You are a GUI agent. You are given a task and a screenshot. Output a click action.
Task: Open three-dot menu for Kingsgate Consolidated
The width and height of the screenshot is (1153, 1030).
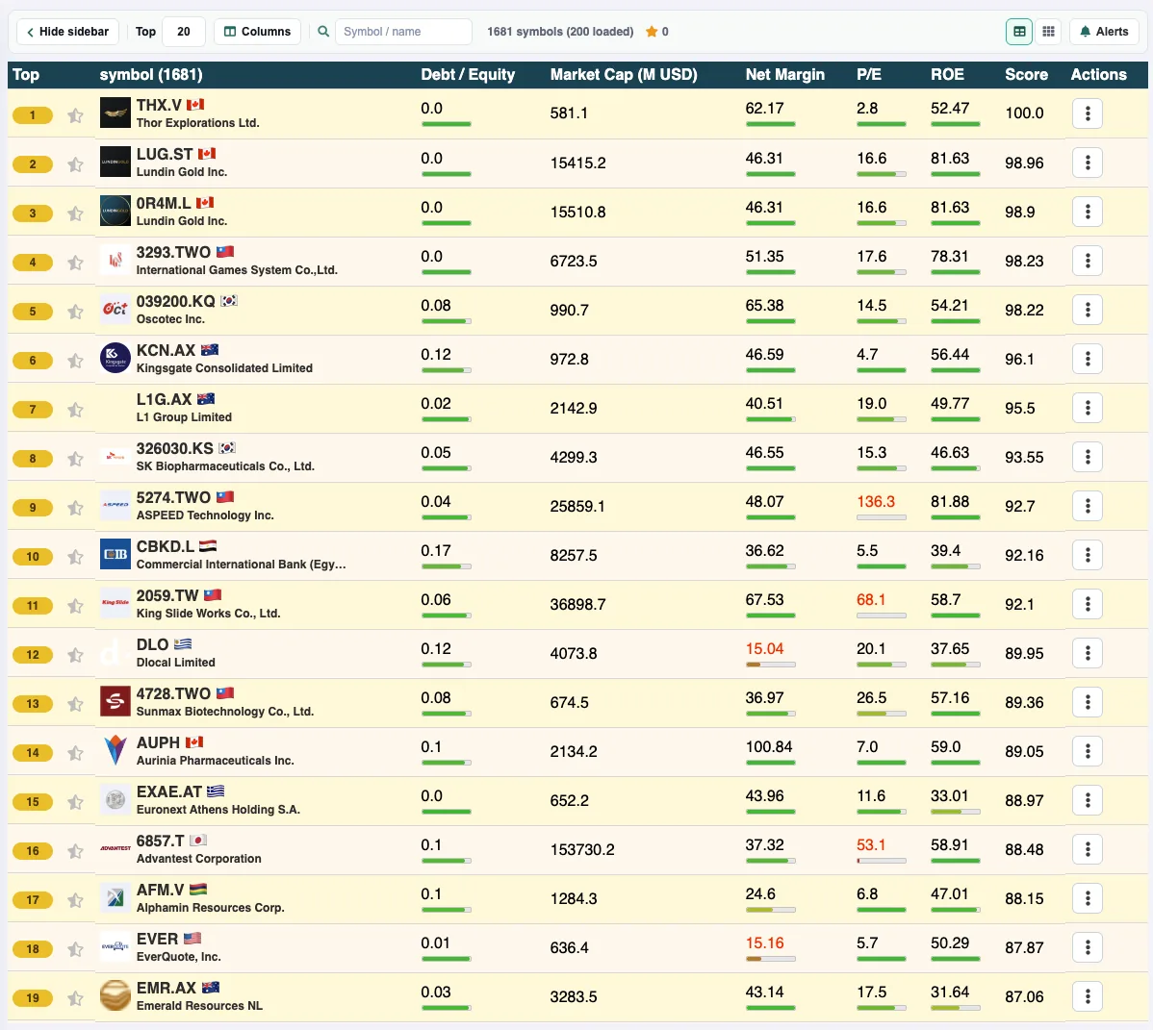pos(1087,359)
